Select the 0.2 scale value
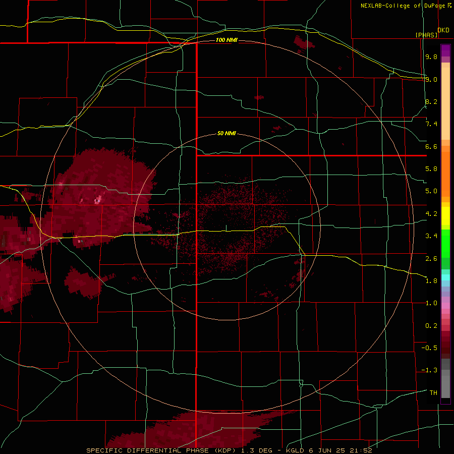Image resolution: width=454 pixels, height=454 pixels. (x=431, y=326)
